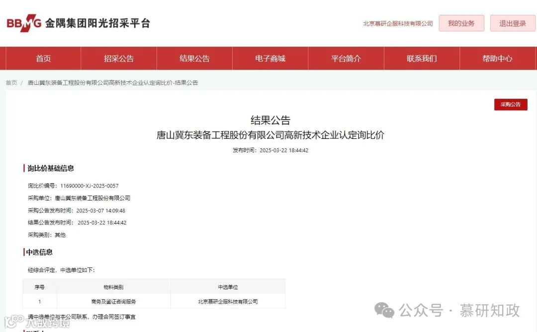Click the 采购类别：其他 line
537x332 pixels.
click(x=47, y=235)
